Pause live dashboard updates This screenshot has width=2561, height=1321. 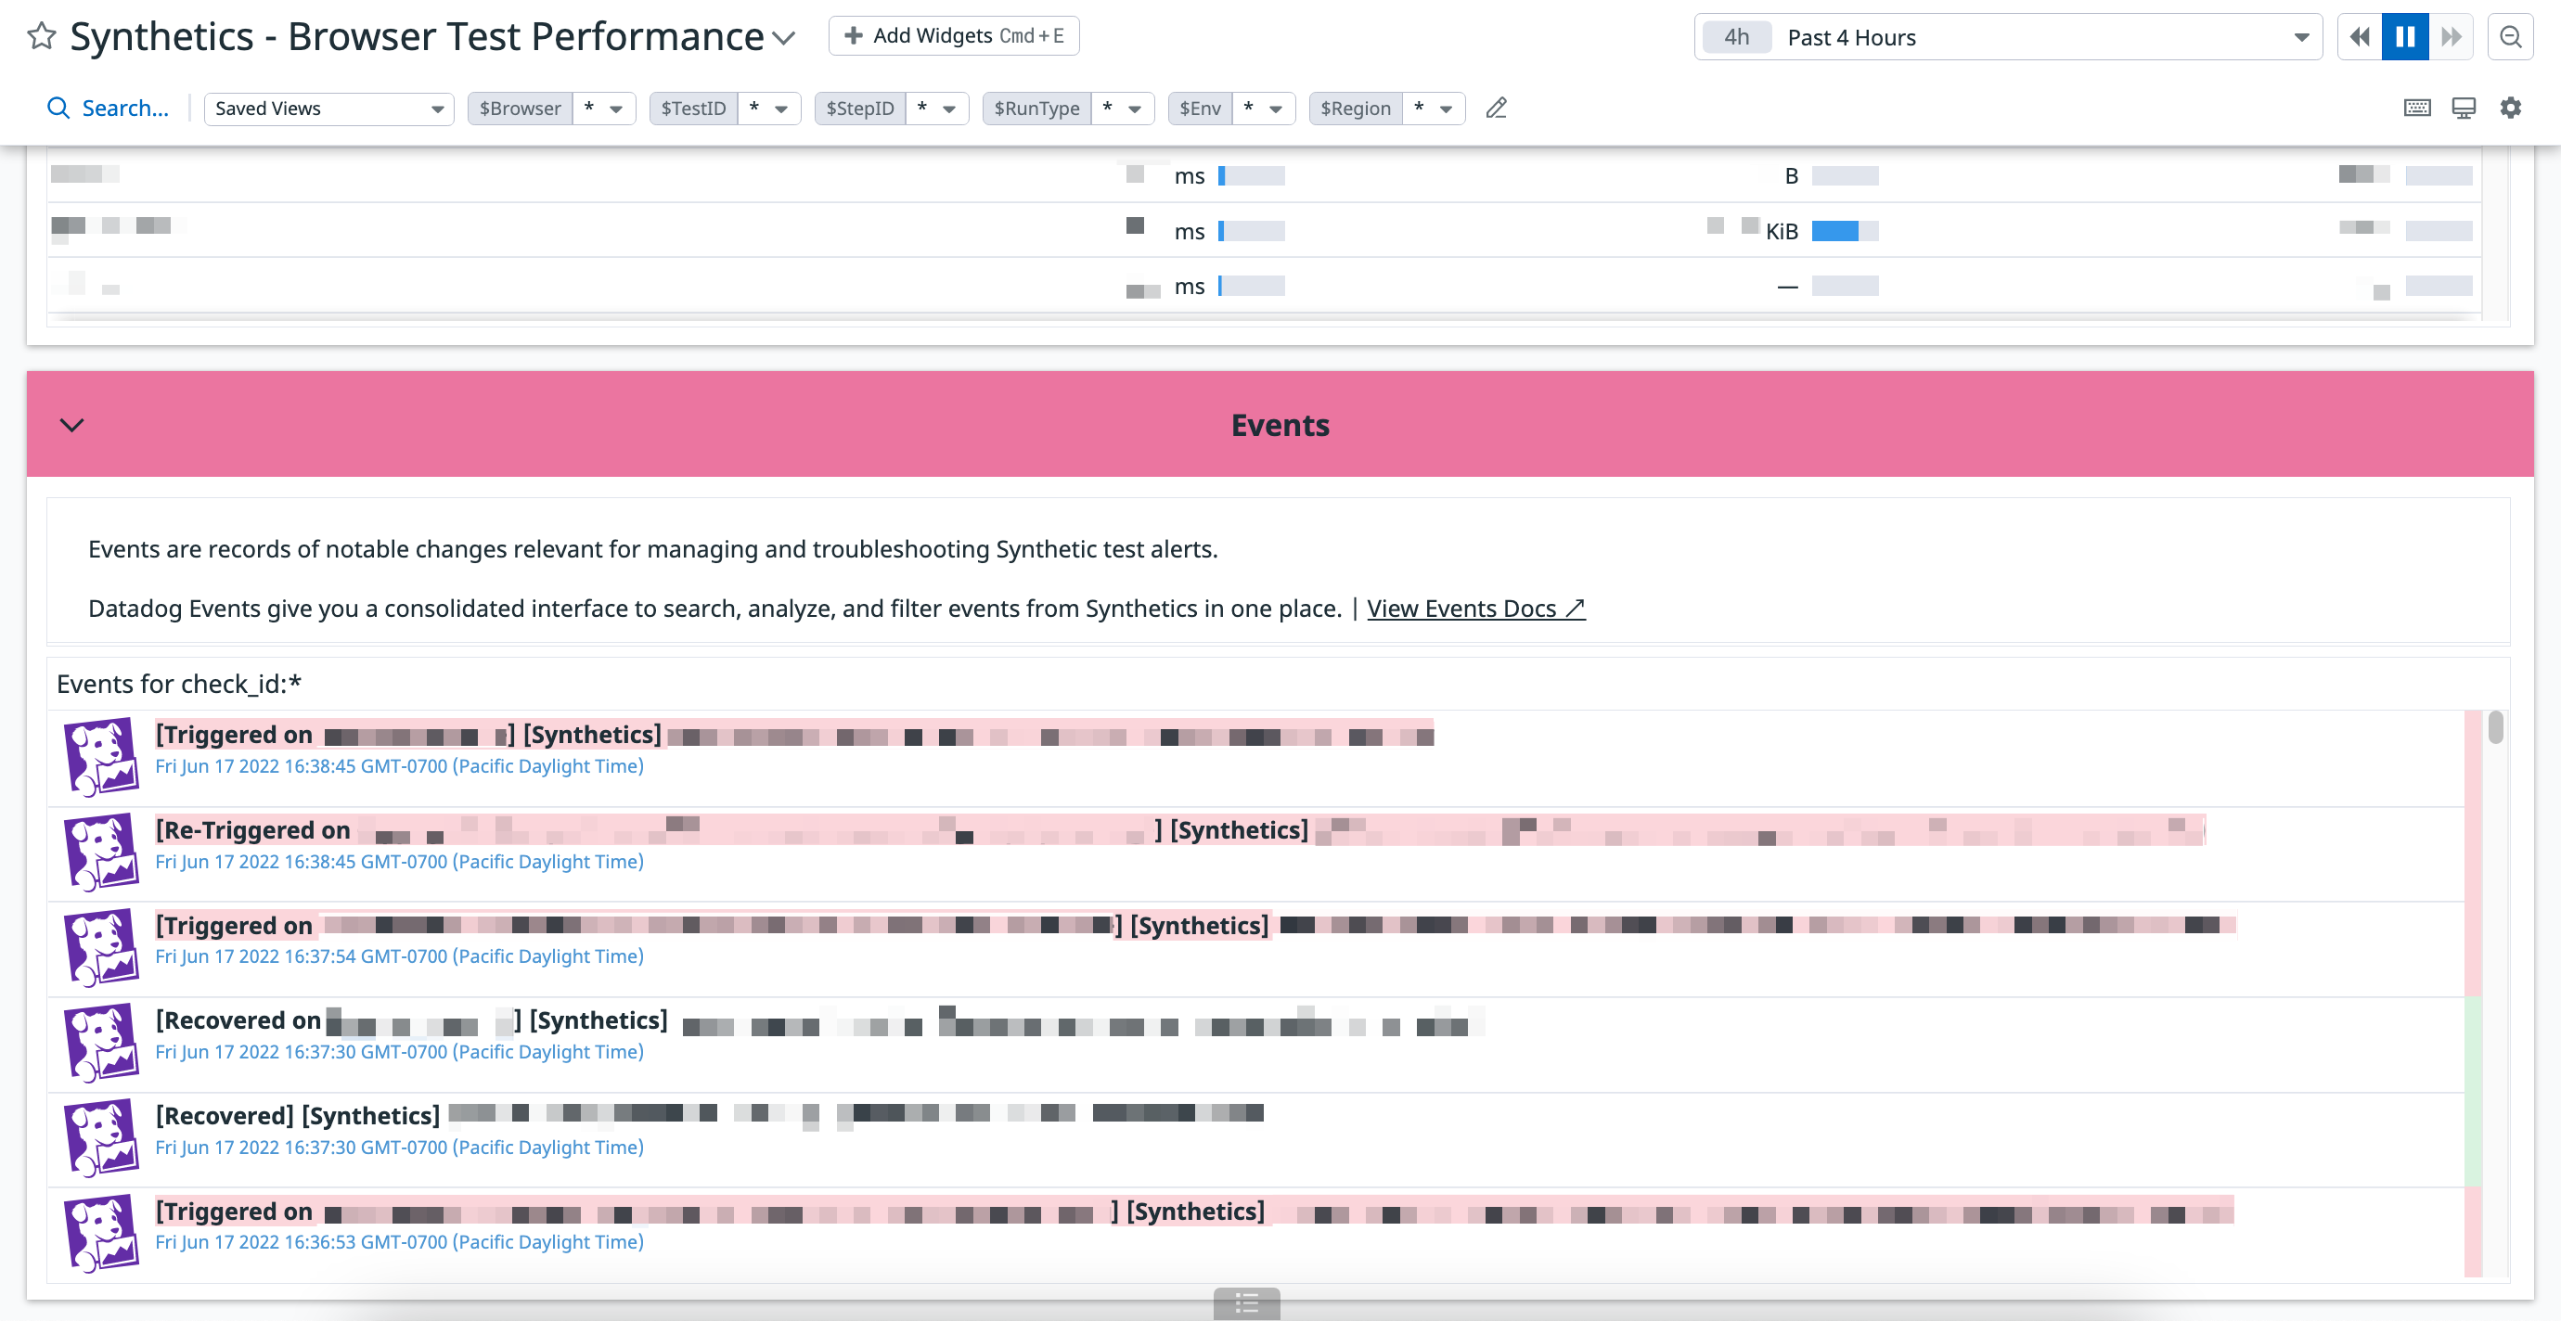2405,37
